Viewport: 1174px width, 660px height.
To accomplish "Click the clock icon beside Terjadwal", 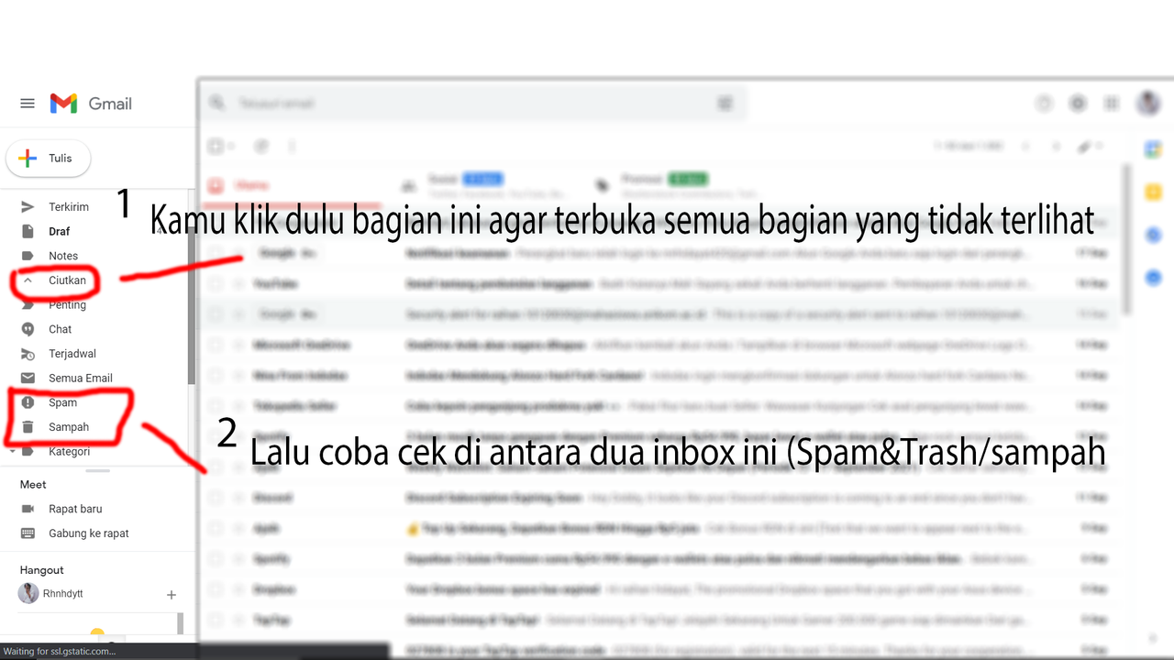I will (x=28, y=354).
